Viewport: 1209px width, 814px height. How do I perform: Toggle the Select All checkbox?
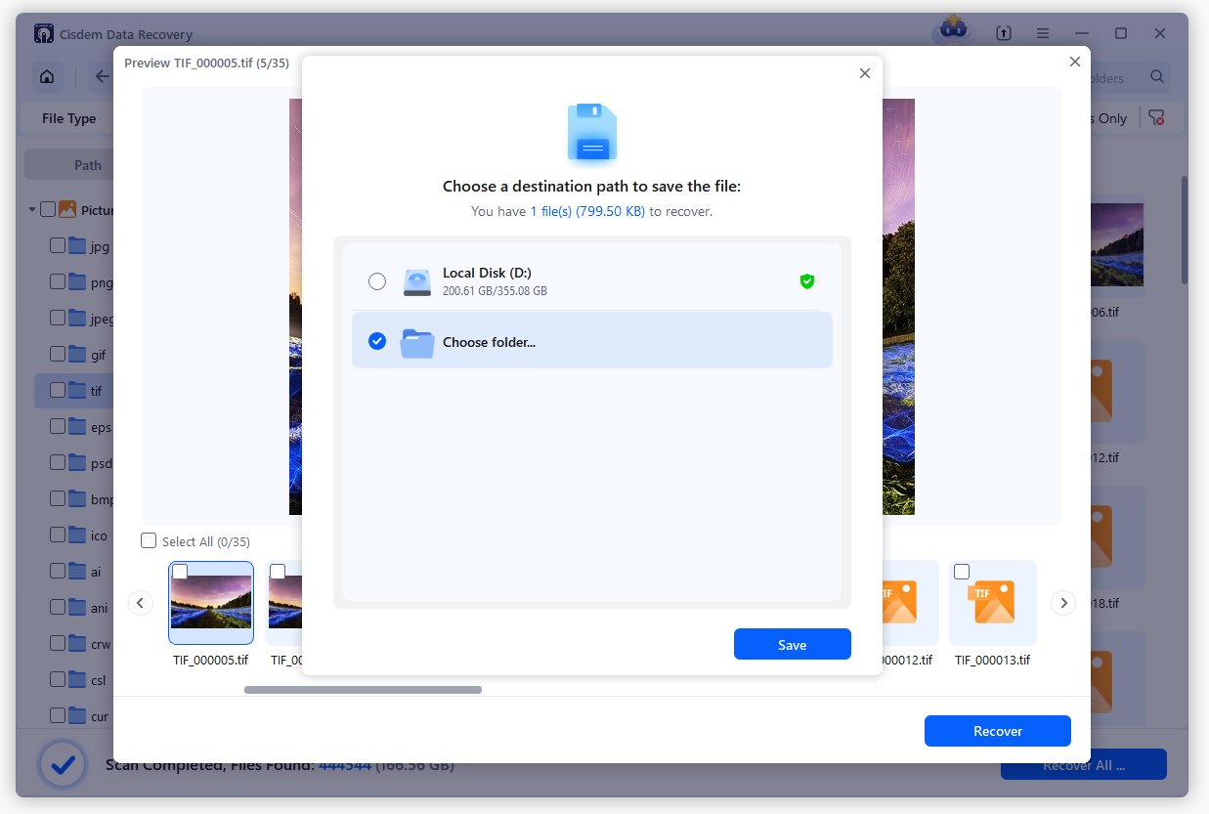149,540
